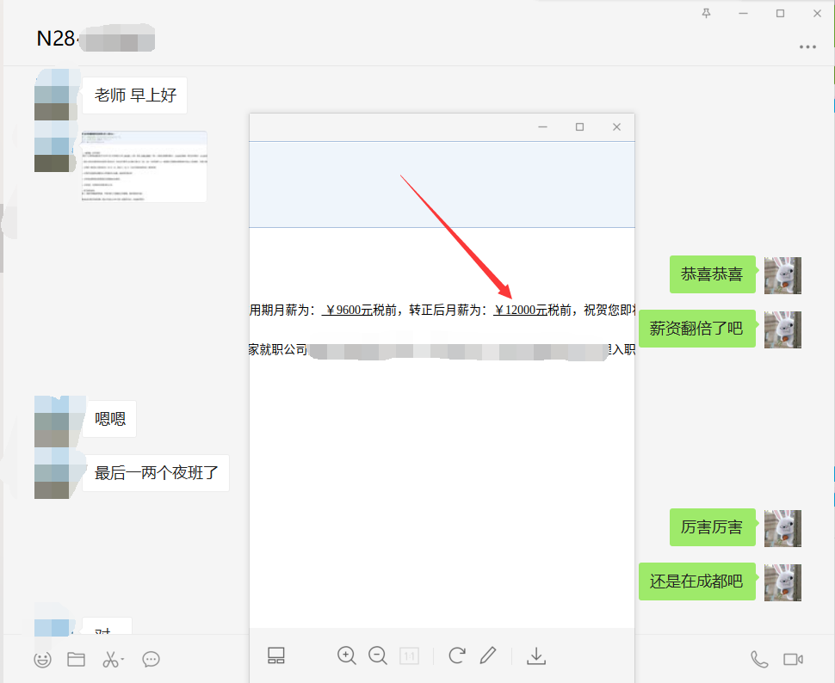The image size is (835, 683).
Task: Download the image with save icon
Action: click(x=536, y=655)
